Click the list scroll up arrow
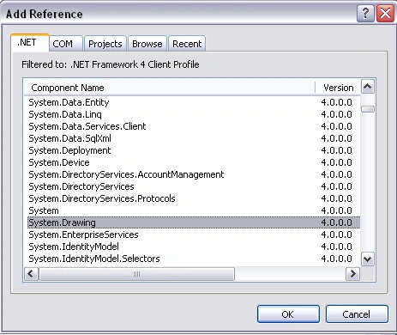The image size is (397, 335). pos(368,87)
